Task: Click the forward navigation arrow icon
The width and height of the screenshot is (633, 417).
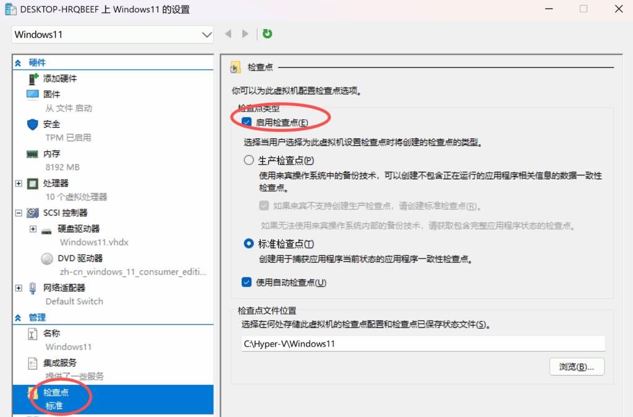Action: point(245,34)
